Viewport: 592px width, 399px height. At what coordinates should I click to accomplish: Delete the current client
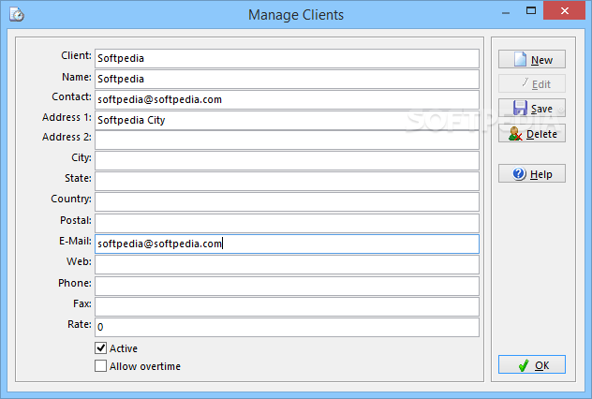tap(532, 133)
